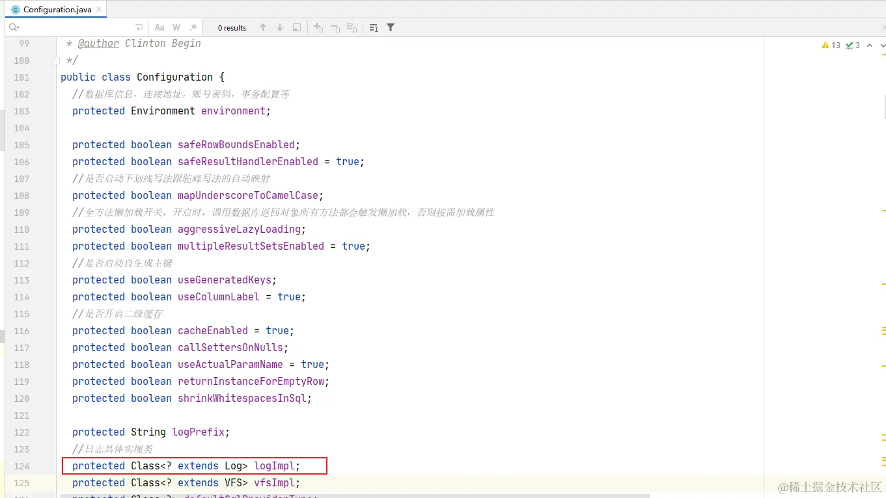Screen dimensions: 886x498
Task: Insert new line in search field icon
Action: click(x=139, y=27)
